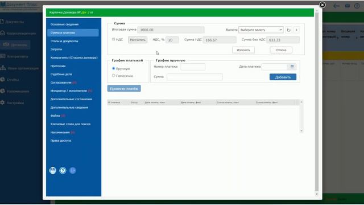Click the Сумма оплаты, факт column header
This screenshot has width=364, height=205.
(x=267, y=102)
